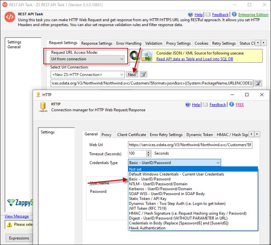Choose NTLM - UserID/Password/Domain option
The height and width of the screenshot is (245, 271).
pyautogui.click(x=193, y=184)
